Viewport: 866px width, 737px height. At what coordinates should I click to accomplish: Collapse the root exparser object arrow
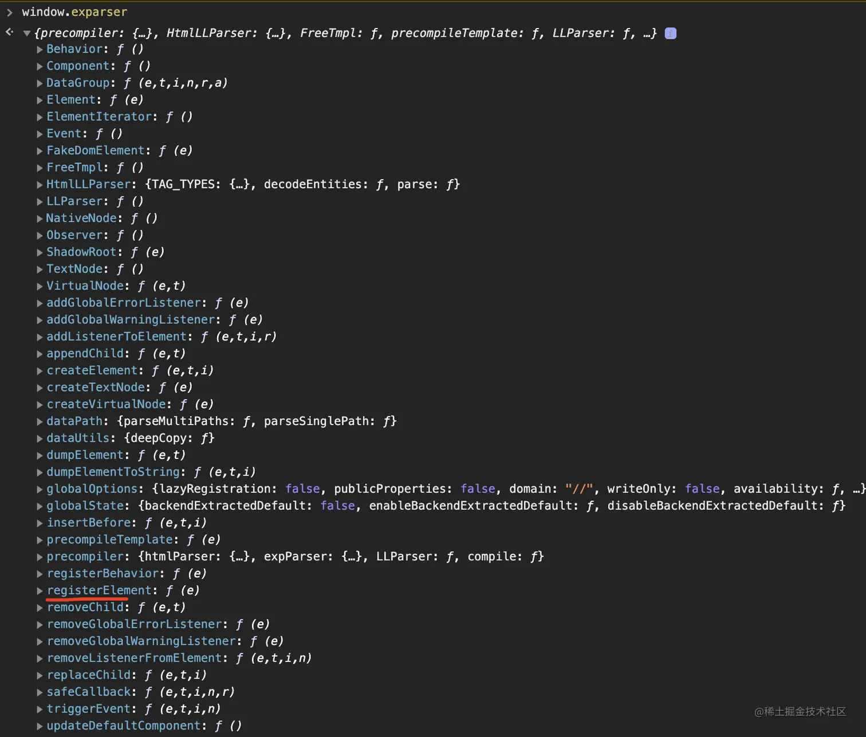point(27,33)
